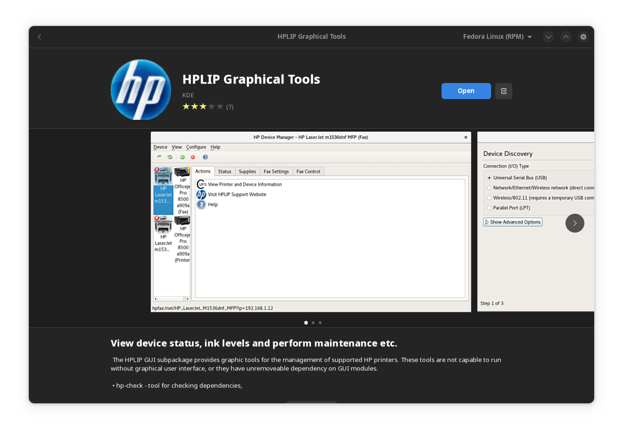Open the Fedora Linux (RPM) source dropdown
The width and height of the screenshot is (623, 435).
pyautogui.click(x=498, y=37)
